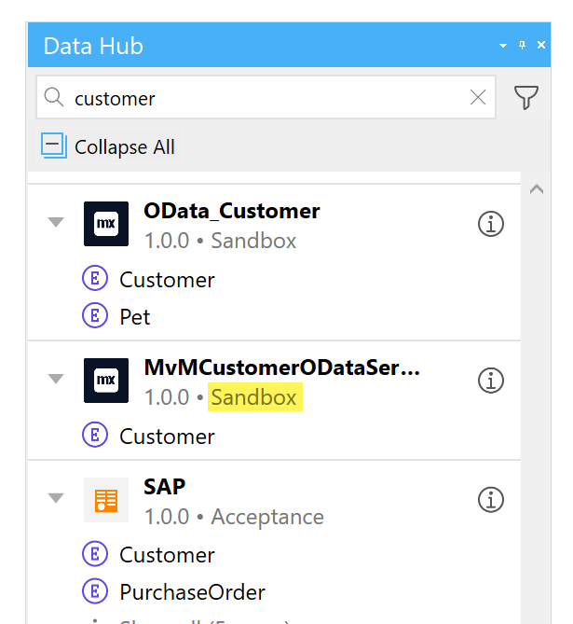Open info for OData_Customer service
The height and width of the screenshot is (624, 573).
491,224
